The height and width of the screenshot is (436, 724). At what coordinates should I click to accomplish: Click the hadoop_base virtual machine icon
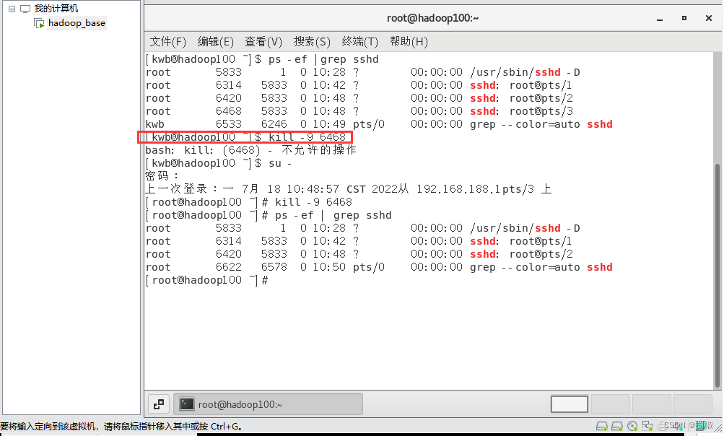[39, 23]
